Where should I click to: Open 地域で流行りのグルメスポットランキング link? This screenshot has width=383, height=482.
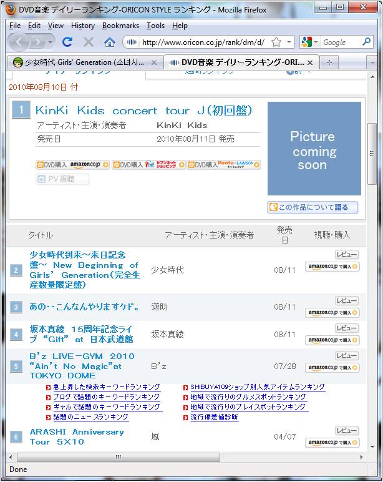pyautogui.click(x=248, y=397)
